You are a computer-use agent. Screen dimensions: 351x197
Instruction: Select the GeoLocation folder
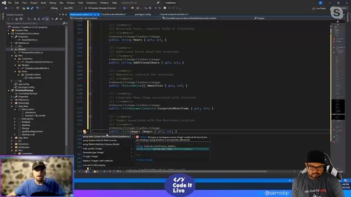28,109
